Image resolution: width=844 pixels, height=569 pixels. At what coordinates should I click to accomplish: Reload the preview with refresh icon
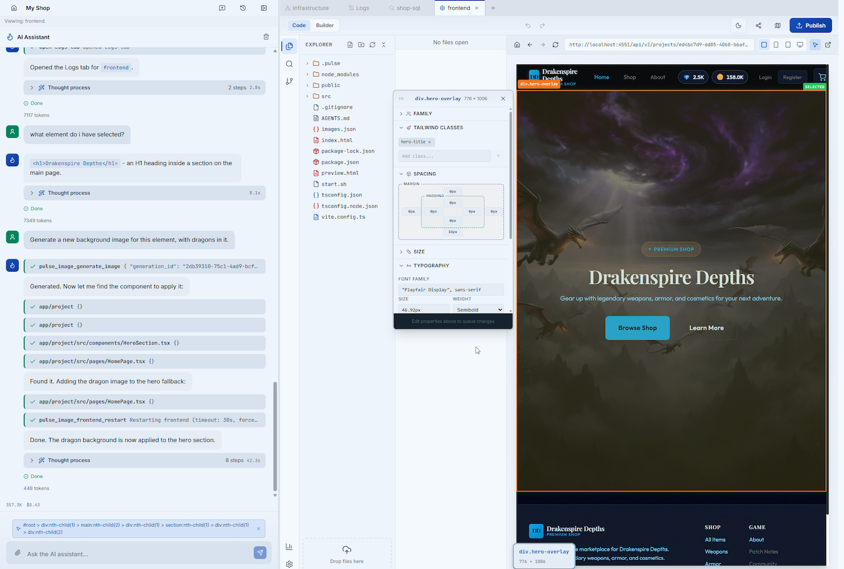coord(555,45)
